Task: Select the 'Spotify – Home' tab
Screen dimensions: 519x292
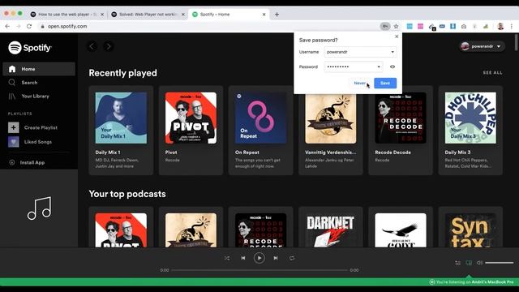Action: [229, 15]
